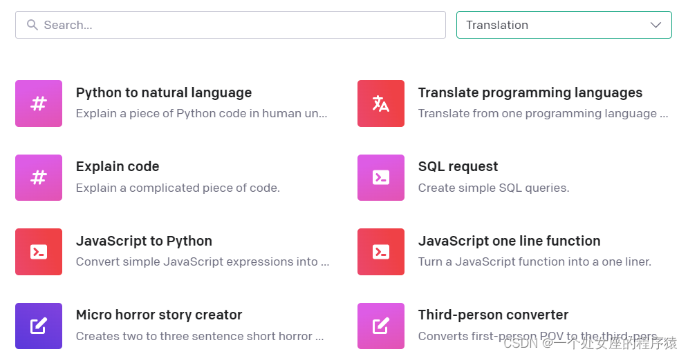Select the Explain code example title
Screen dimensions: 688x356
[118, 166]
